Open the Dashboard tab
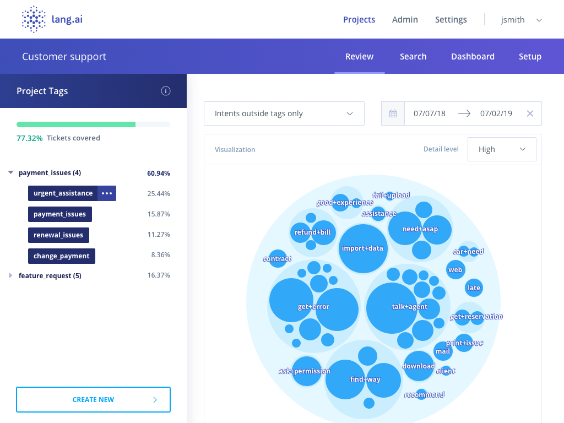564x423 pixels. (x=473, y=56)
